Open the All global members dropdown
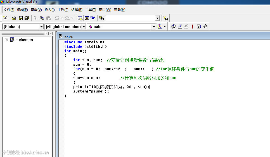The height and width of the screenshot is (157, 270). coord(84,27)
